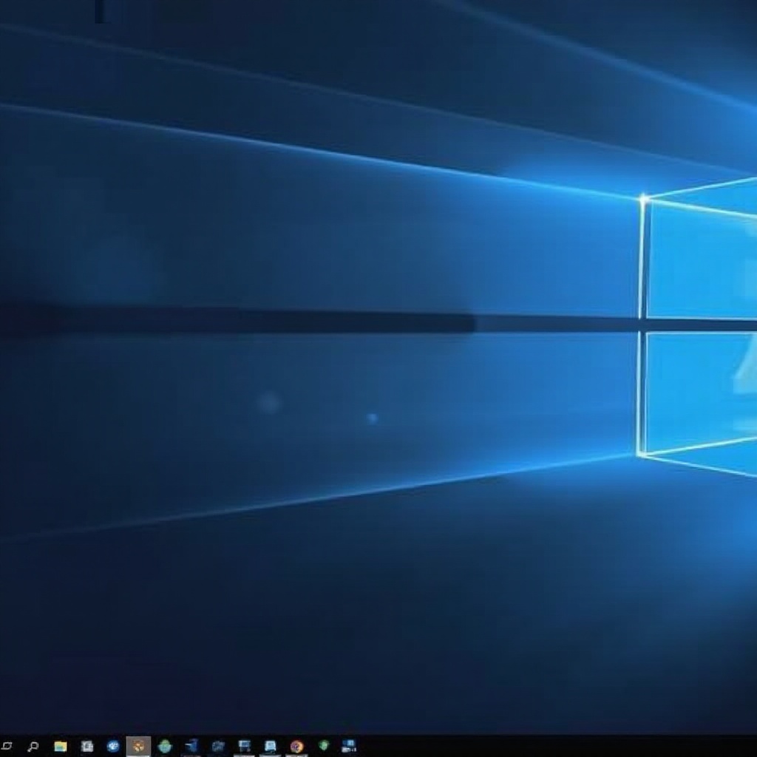Open the round green taskbar icon
This screenshot has height=757, width=757.
pyautogui.click(x=165, y=747)
